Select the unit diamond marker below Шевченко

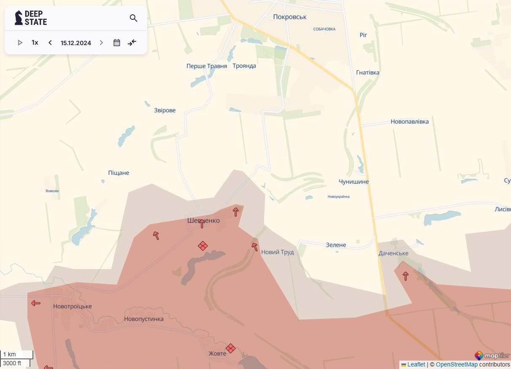click(x=203, y=246)
